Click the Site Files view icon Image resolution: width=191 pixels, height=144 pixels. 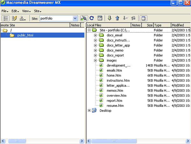coord(6,19)
